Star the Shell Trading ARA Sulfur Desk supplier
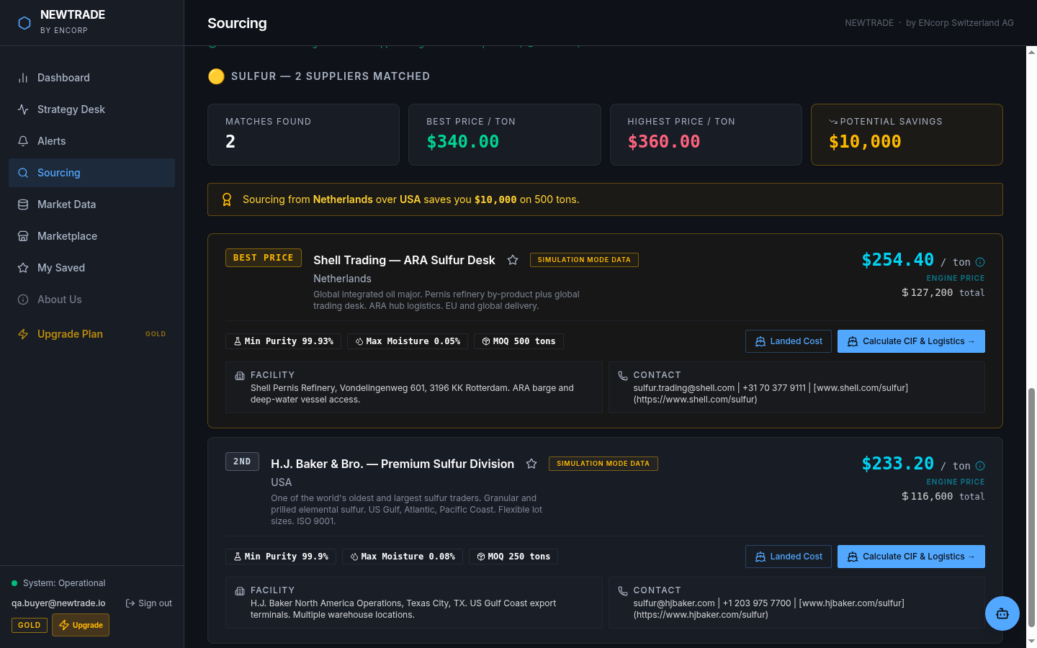Image resolution: width=1037 pixels, height=648 pixels. point(513,260)
